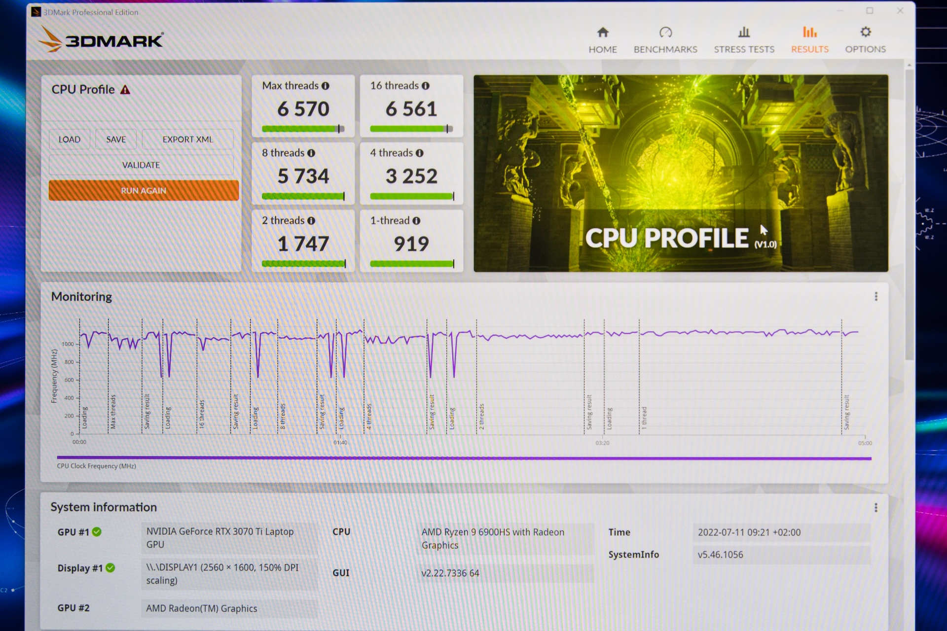Click info icon beside Max threads
This screenshot has width=947, height=631.
coord(326,86)
